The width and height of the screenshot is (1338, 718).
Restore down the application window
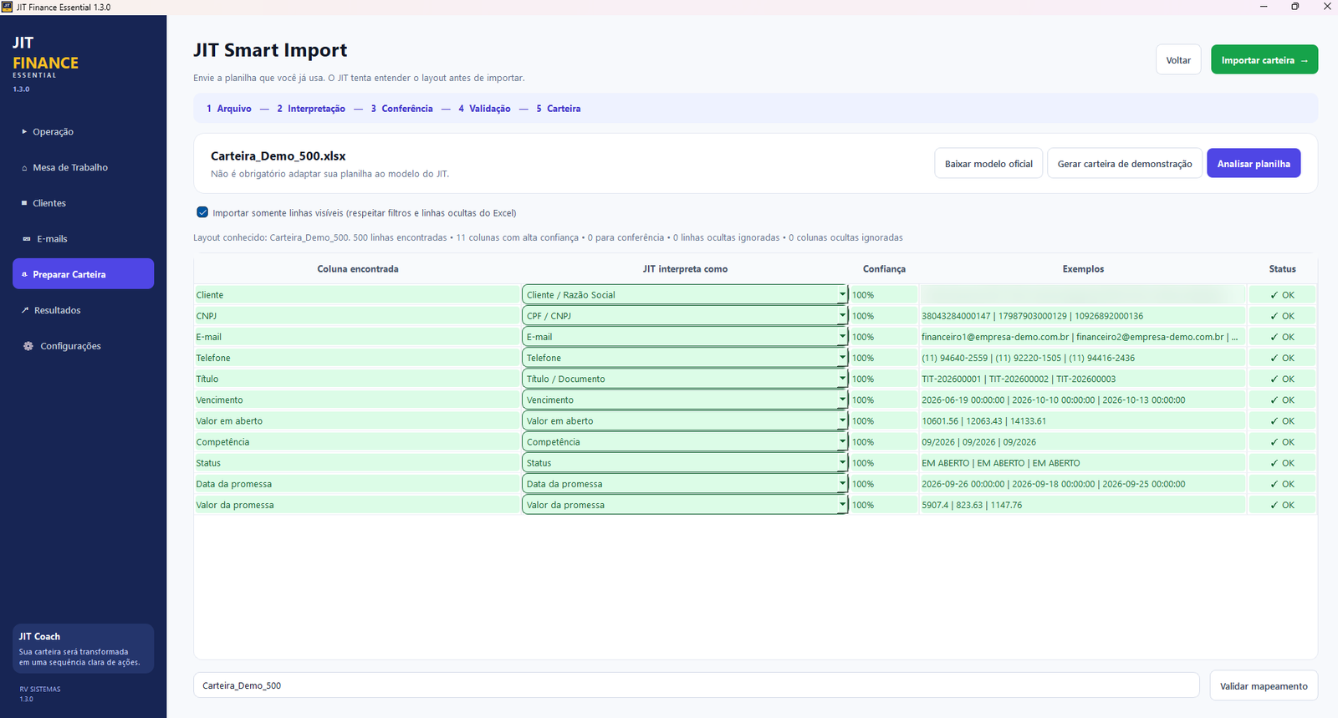point(1295,7)
